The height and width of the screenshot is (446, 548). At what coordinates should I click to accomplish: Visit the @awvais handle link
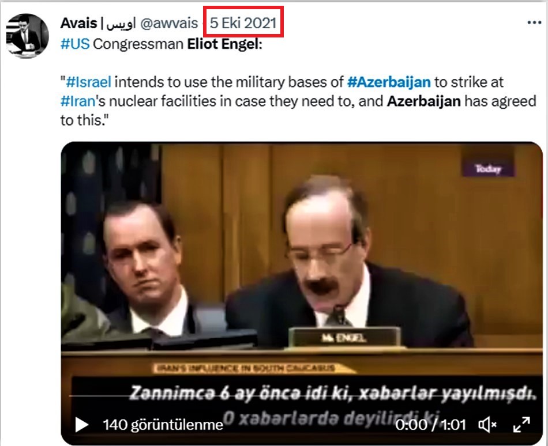(169, 23)
